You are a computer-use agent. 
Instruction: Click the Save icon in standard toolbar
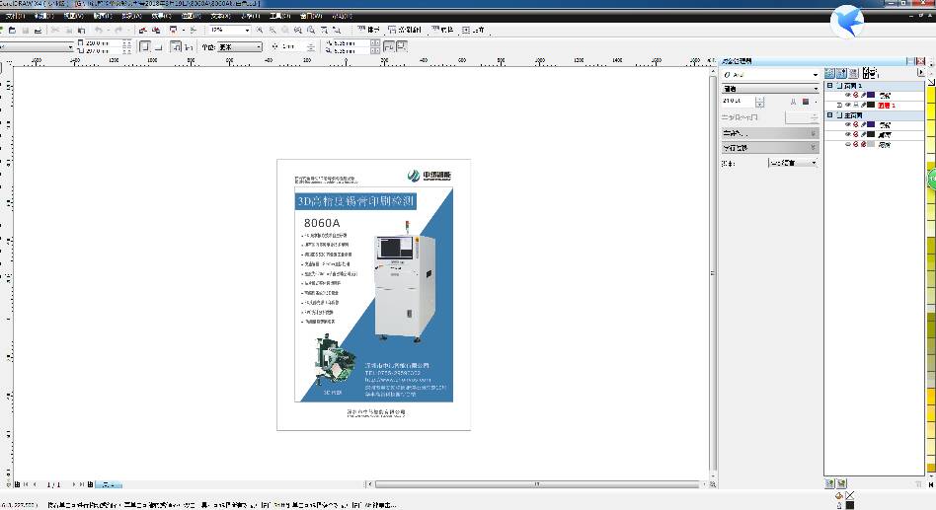pyautogui.click(x=25, y=30)
